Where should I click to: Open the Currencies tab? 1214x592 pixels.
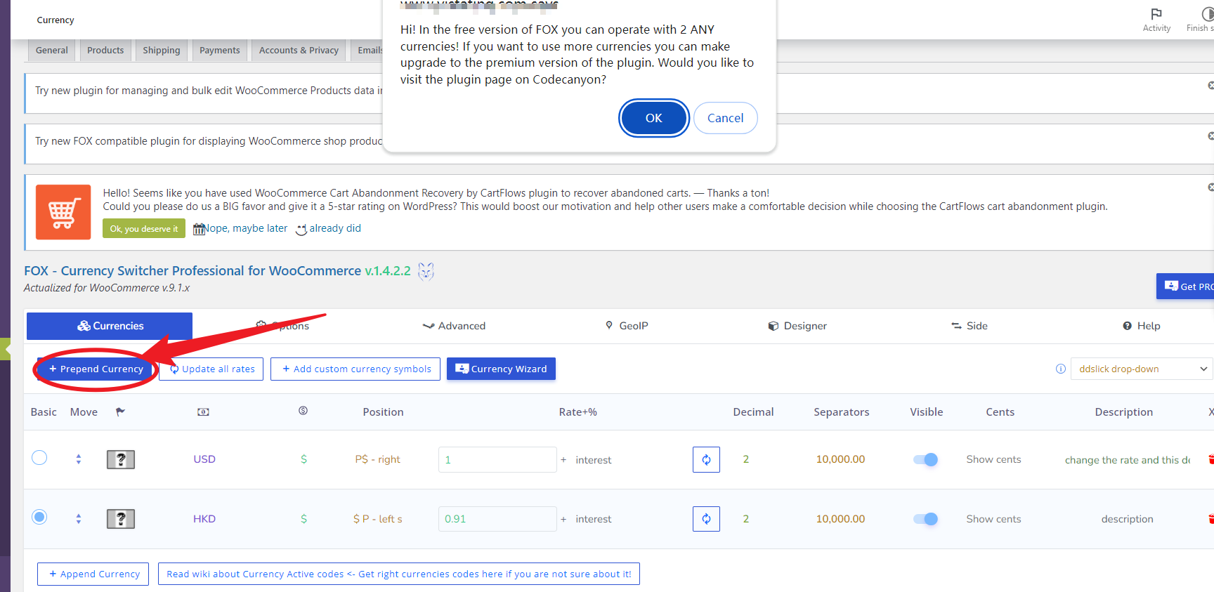110,326
